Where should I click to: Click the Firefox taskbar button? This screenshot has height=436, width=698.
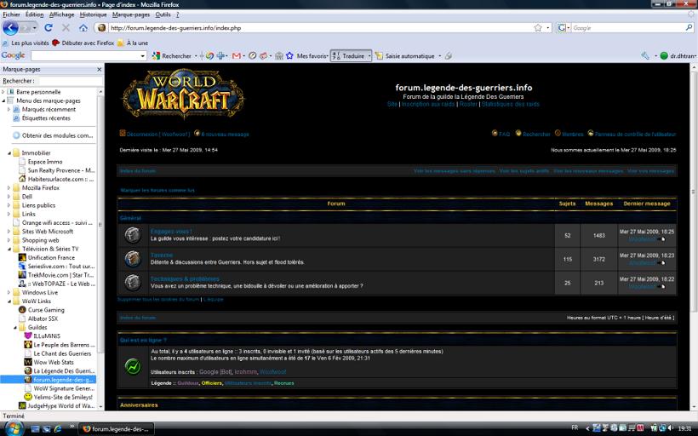pyautogui.click(x=117, y=428)
